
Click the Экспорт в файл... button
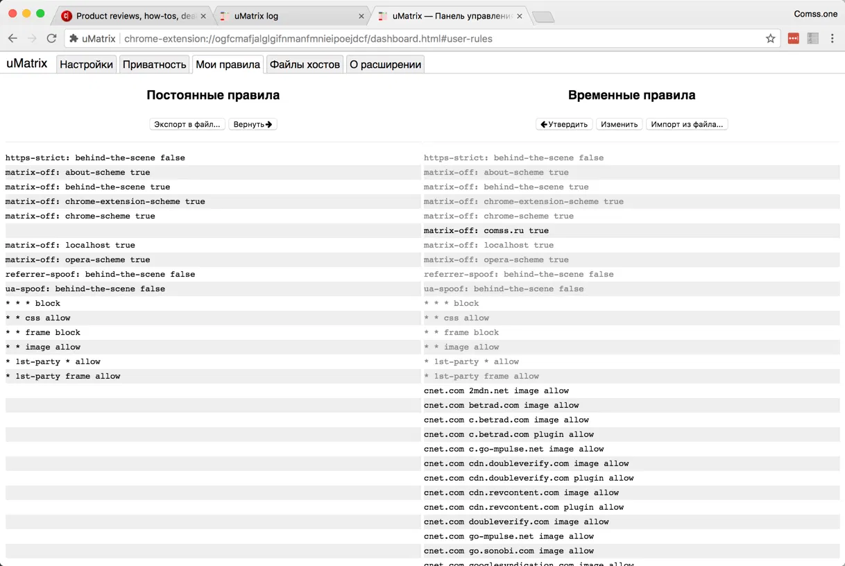(x=187, y=124)
